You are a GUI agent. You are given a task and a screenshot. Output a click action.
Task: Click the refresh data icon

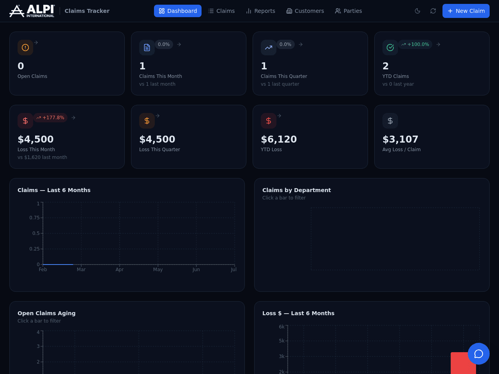click(x=433, y=11)
